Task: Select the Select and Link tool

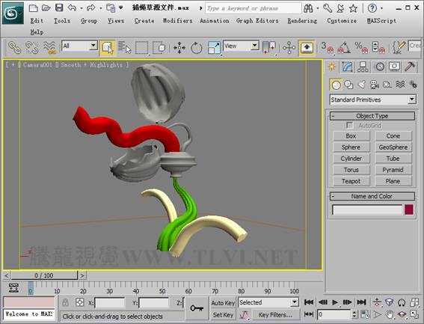Action: (14, 48)
